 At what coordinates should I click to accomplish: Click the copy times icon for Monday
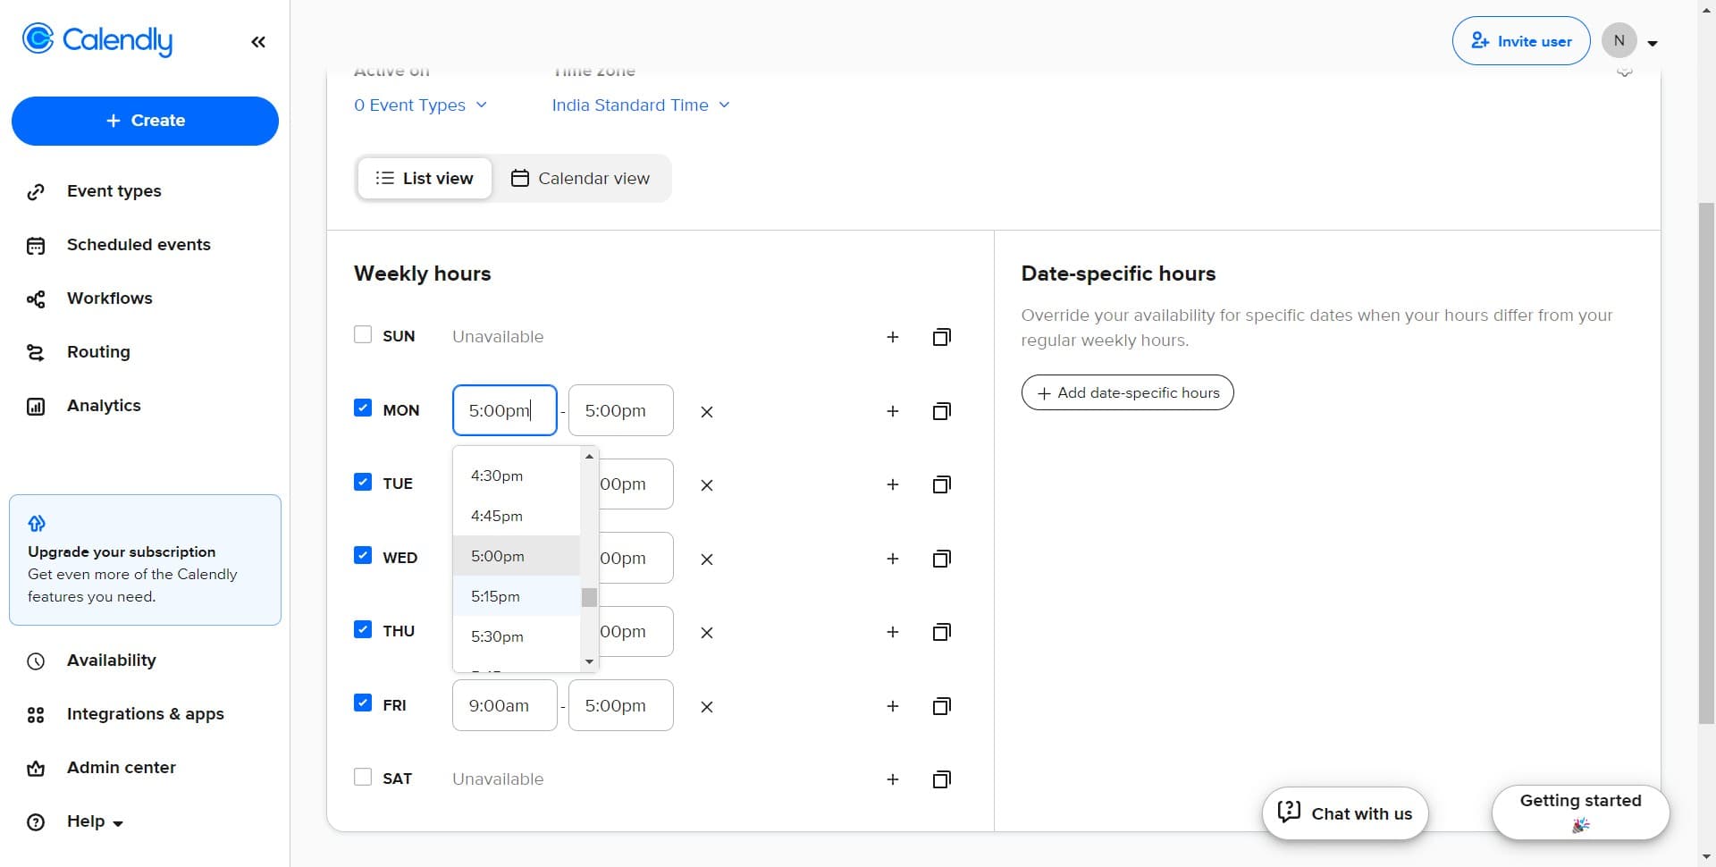click(941, 411)
